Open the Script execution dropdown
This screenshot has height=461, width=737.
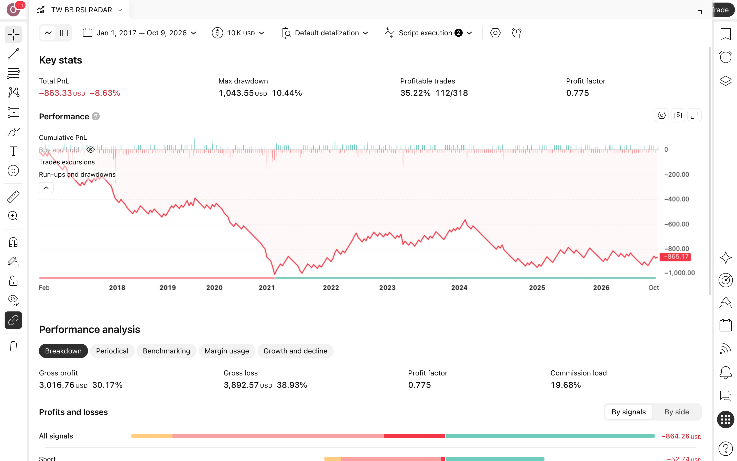(x=428, y=33)
